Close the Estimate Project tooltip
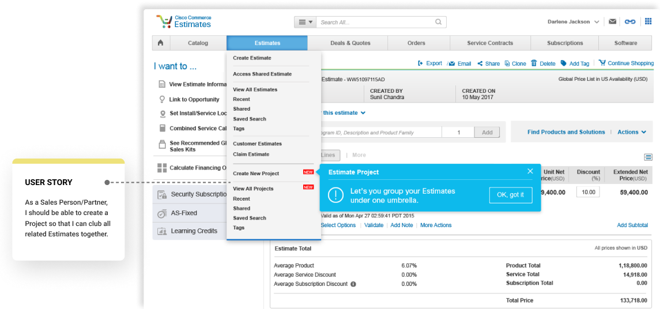Image resolution: width=660 pixels, height=309 pixels. [530, 171]
